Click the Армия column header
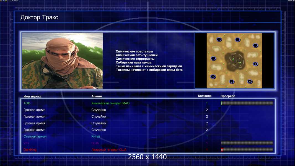 (97, 97)
